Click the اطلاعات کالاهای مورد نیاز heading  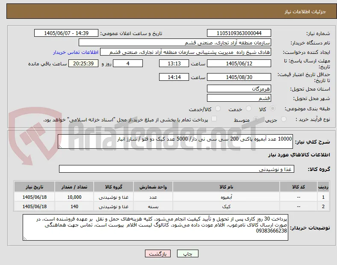[x=299, y=155]
